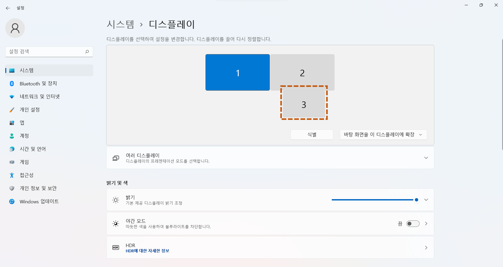Click the 식별 button
Screen dimensions: 503x267
coord(312,135)
